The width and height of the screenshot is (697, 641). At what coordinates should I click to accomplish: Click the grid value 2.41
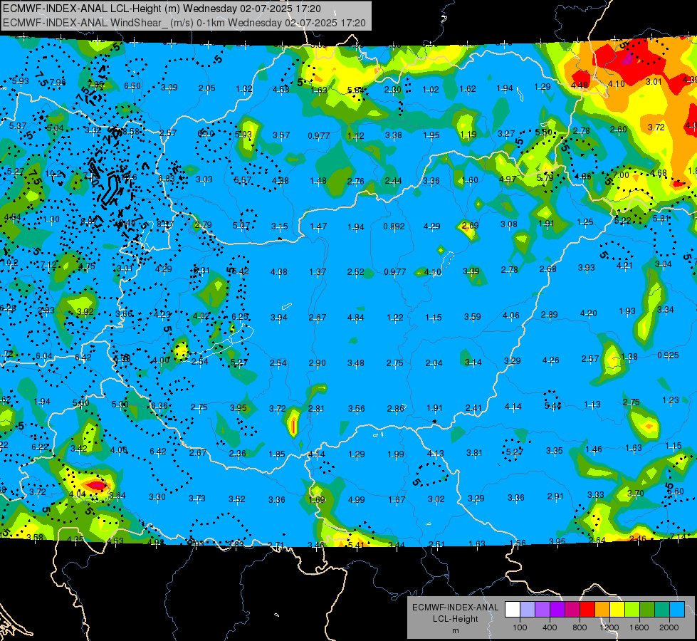click(x=473, y=407)
